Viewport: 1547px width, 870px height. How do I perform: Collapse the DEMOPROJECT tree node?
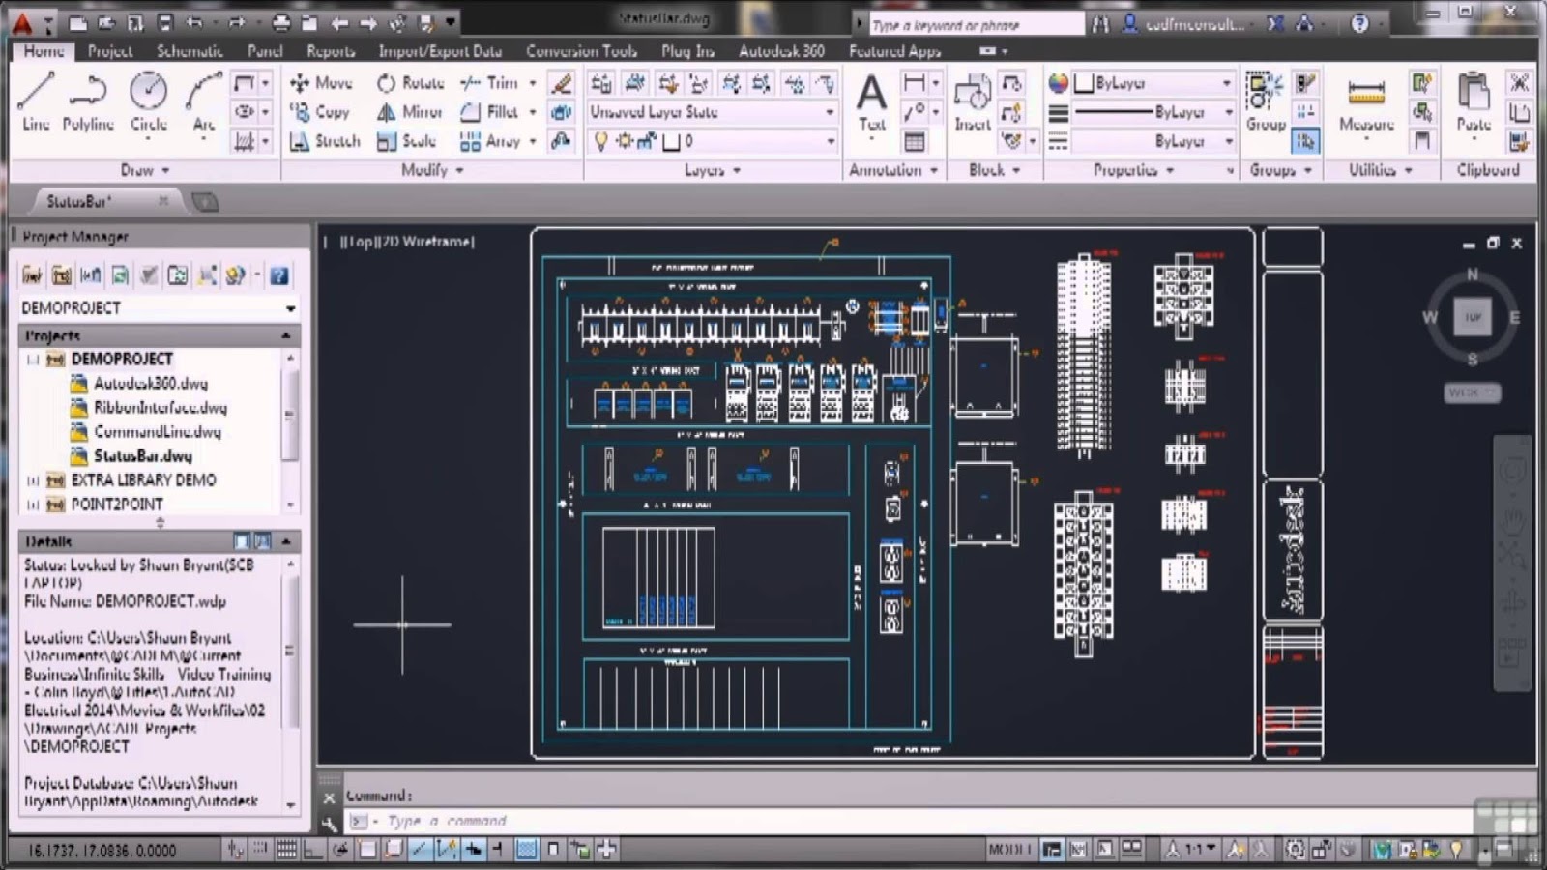[34, 360]
